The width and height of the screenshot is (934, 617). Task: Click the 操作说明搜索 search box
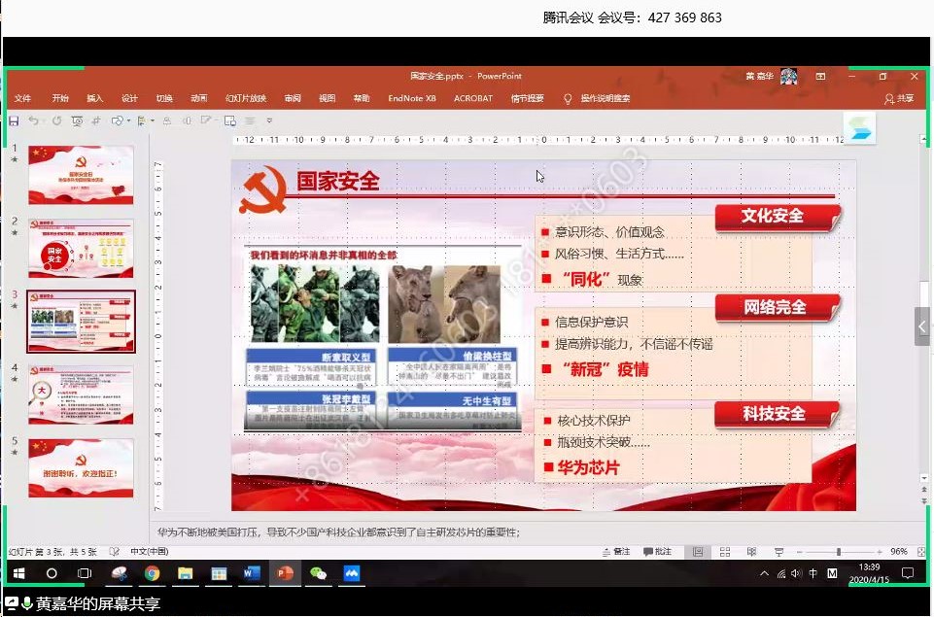click(x=605, y=98)
